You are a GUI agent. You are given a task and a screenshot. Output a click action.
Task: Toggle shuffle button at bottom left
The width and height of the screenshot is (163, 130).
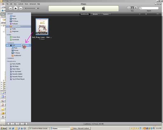(15, 124)
